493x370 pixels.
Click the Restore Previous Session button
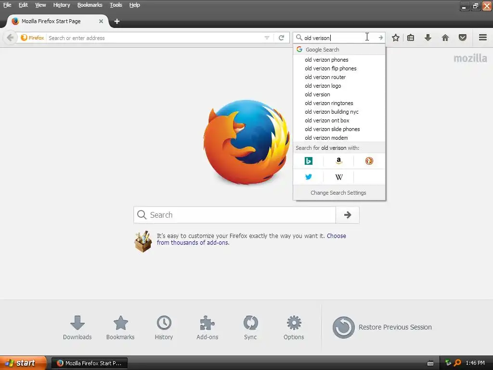[382, 327]
